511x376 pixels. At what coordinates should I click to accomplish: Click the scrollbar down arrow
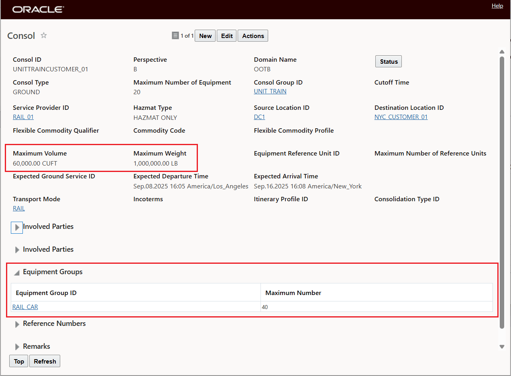click(501, 346)
